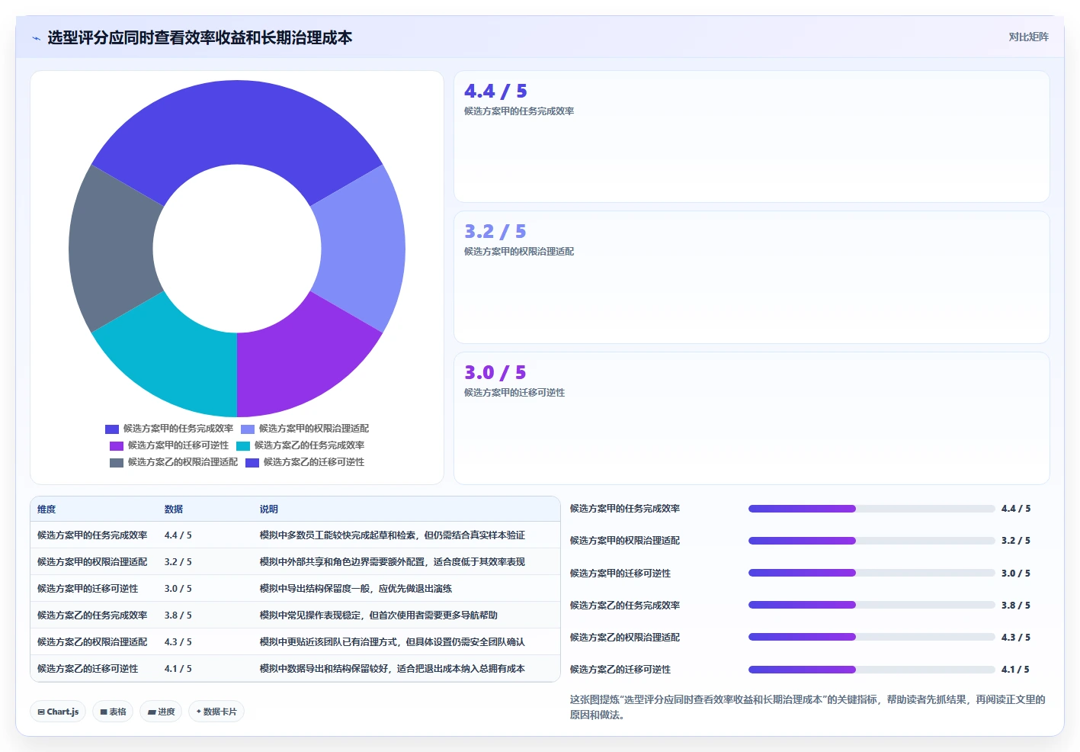Click table cell 候选方案乙的任务完成效率
Image resolution: width=1080 pixels, height=752 pixels.
coord(92,615)
